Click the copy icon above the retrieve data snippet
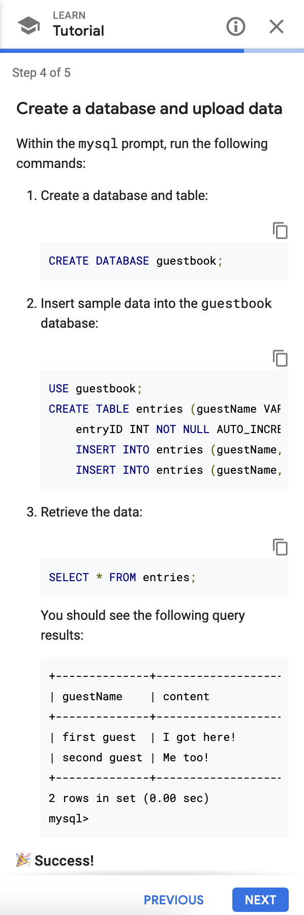The width and height of the screenshot is (304, 915). coord(280,547)
